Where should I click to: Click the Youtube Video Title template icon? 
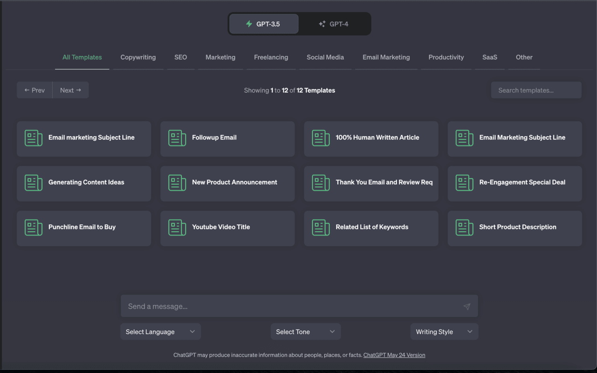pyautogui.click(x=177, y=228)
